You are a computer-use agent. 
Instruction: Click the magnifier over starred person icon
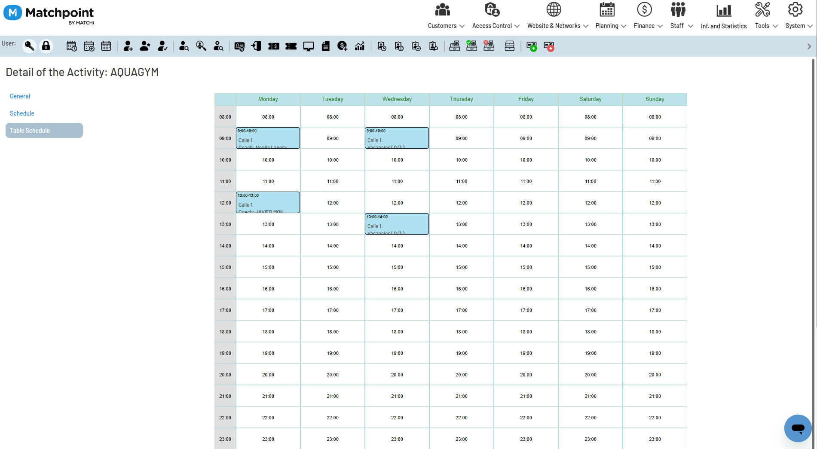click(201, 46)
